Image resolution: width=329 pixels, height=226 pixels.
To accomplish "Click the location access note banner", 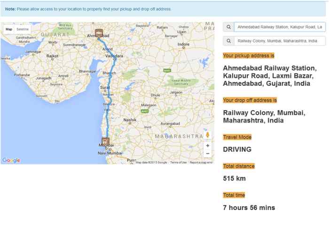I will coord(164,9).
